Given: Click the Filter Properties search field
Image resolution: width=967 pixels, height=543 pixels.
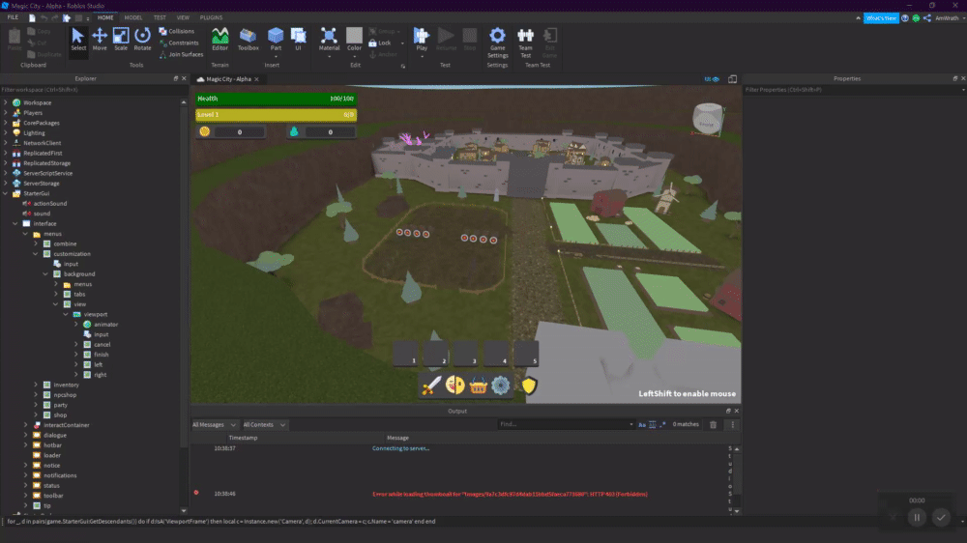Looking at the screenshot, I should (854, 90).
